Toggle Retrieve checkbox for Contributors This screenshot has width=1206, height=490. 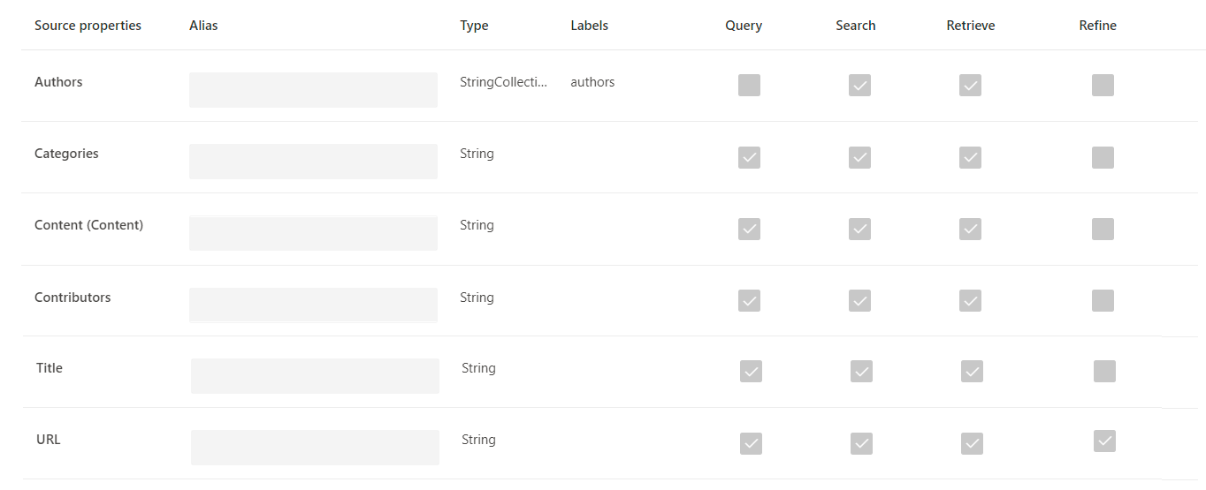pyautogui.click(x=970, y=300)
